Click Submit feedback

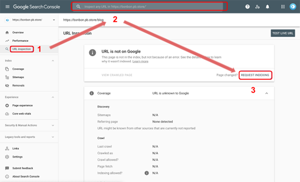click(22, 168)
